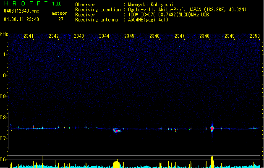Image resolution: width=264 pixels, height=168 pixels.
Task: Click the Receiving Location label
Action: (x=98, y=10)
